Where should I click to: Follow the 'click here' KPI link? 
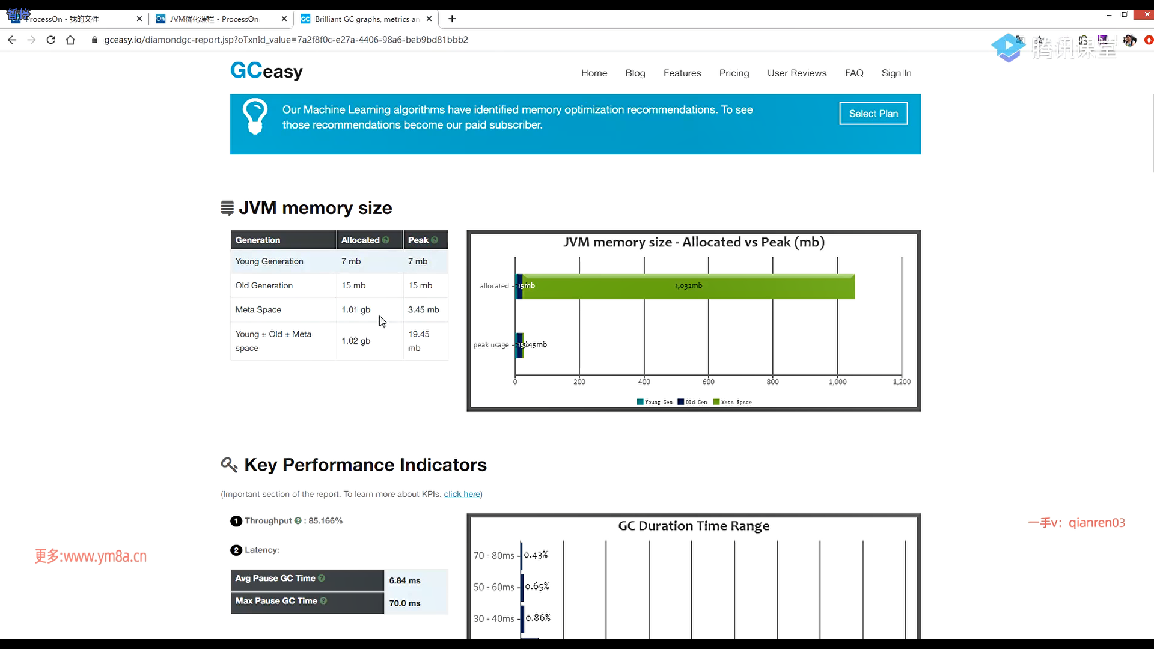pos(462,494)
